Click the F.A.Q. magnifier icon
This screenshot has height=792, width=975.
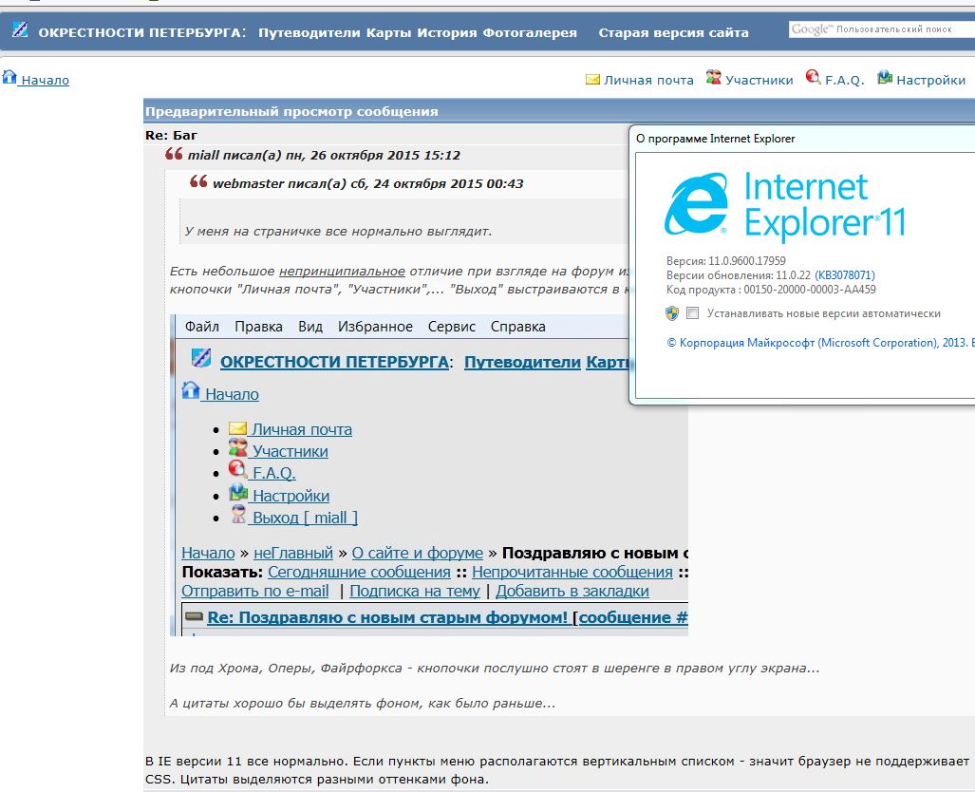point(813,78)
